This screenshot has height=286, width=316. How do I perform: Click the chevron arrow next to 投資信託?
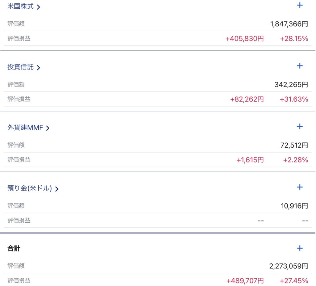[39, 67]
